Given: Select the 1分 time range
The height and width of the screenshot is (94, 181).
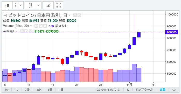Looking at the screenshot, I should [39, 90].
